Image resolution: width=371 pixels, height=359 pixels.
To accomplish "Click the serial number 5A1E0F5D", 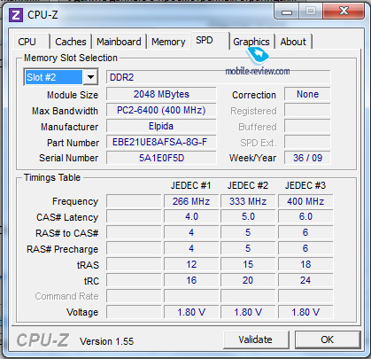I will [x=161, y=158].
